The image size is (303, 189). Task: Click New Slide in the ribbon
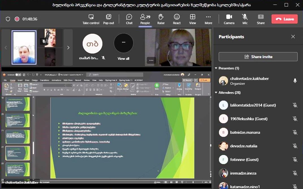pos(20,88)
